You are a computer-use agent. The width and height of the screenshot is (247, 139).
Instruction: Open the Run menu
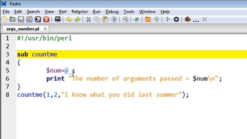click(x=96, y=12)
